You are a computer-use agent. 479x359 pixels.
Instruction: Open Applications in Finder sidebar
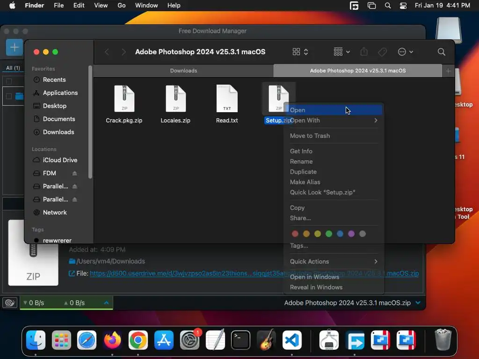click(56, 93)
